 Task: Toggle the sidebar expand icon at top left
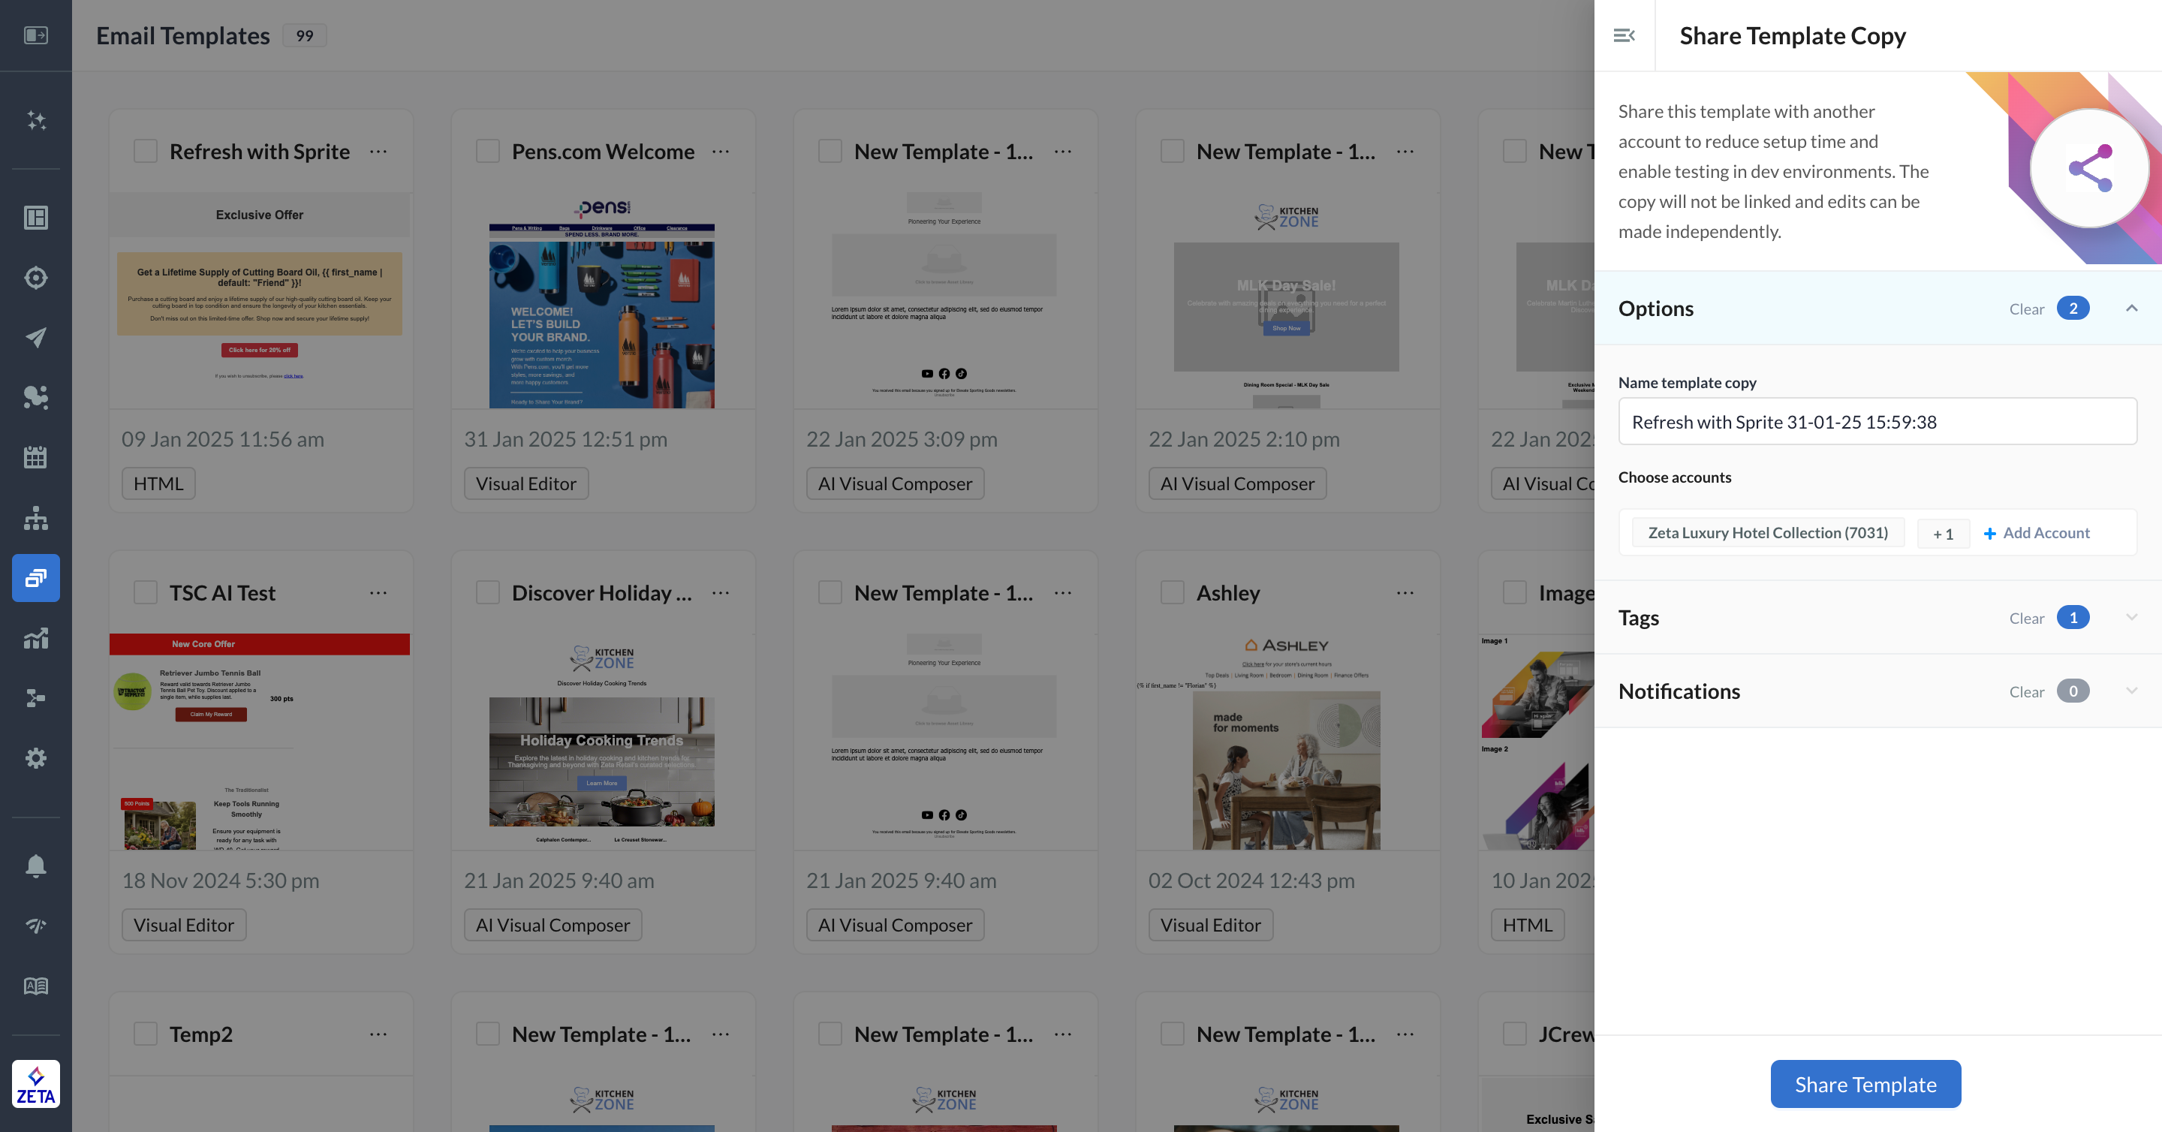pos(35,35)
